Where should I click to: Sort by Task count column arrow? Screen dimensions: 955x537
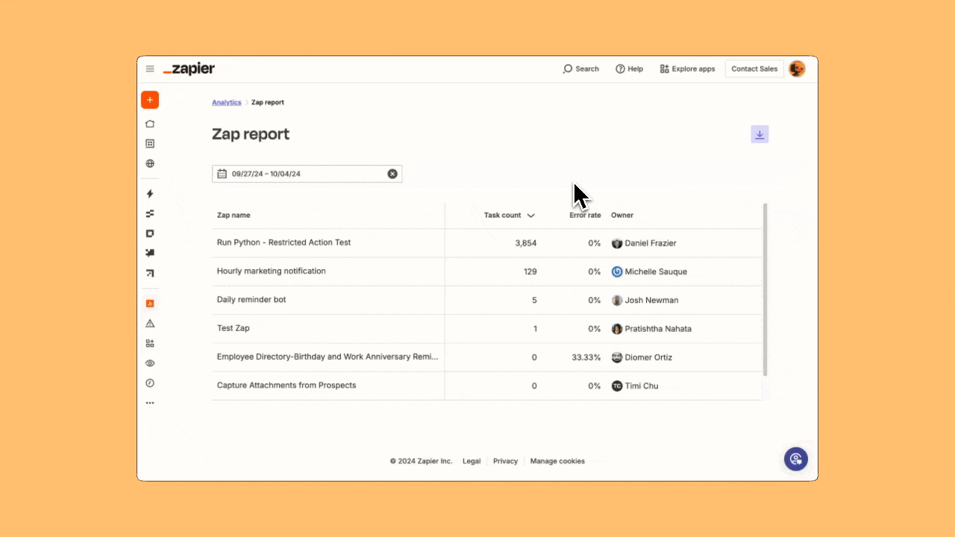click(x=530, y=216)
